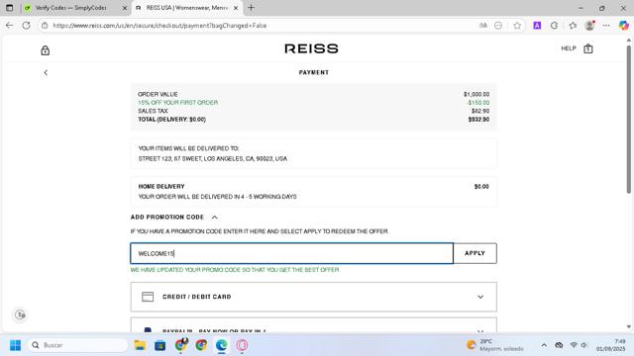
Task: Open a new browser tab
Action: (x=251, y=8)
